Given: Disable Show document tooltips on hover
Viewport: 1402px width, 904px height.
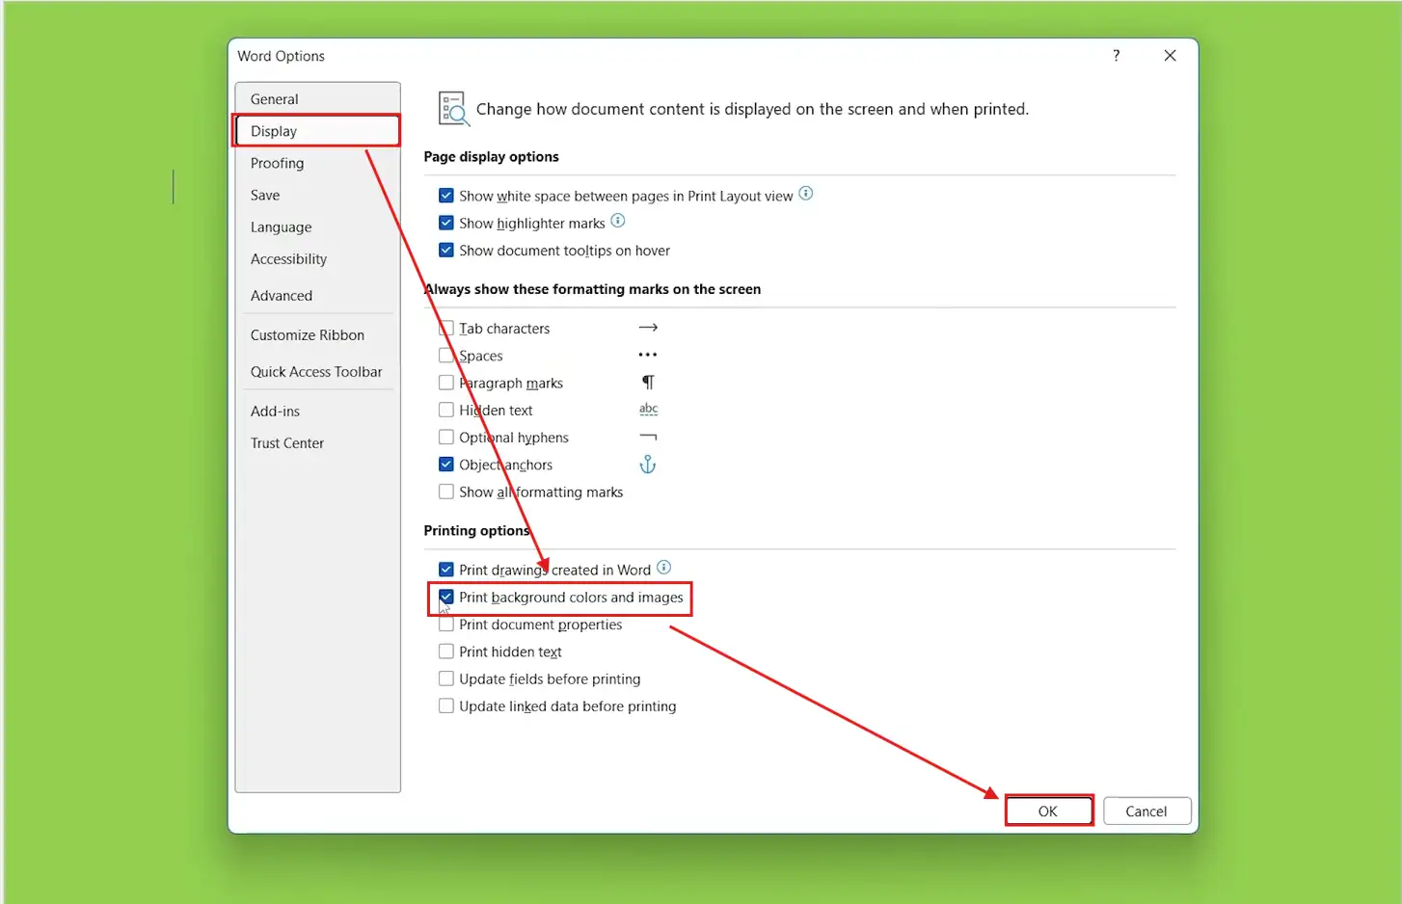Looking at the screenshot, I should (x=446, y=250).
